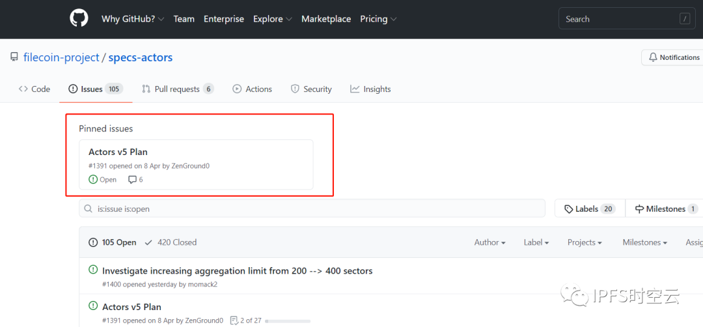Expand the Explore dropdown menu
This screenshot has width=703, height=327.
tap(273, 19)
